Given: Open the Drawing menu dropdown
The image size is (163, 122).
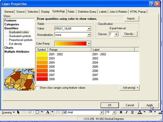Looking at the screenshot, I should click(x=8, y=113).
